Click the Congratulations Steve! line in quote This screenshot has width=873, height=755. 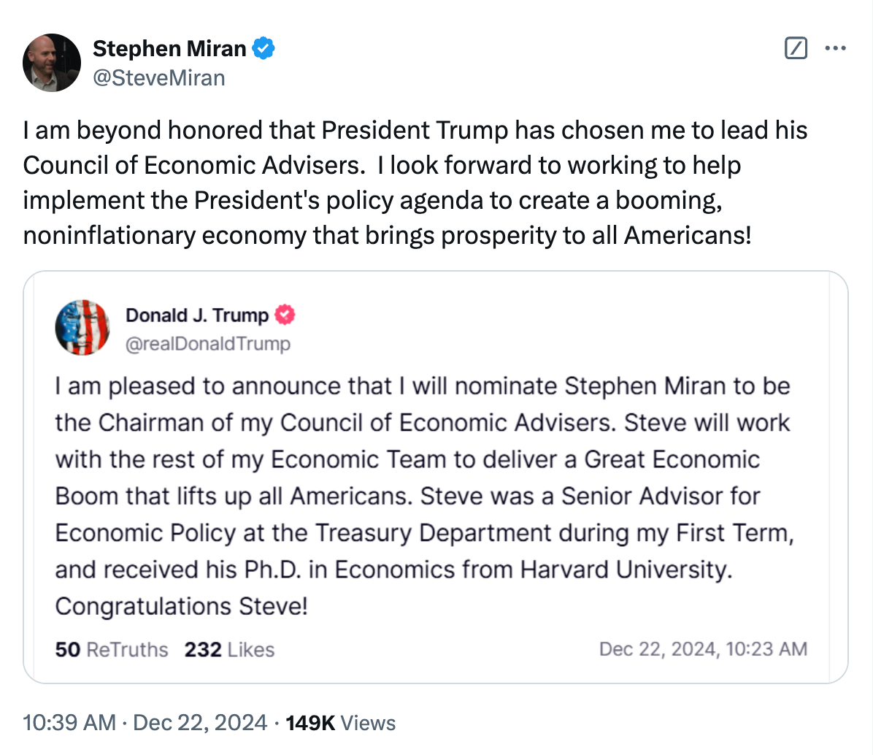181,606
